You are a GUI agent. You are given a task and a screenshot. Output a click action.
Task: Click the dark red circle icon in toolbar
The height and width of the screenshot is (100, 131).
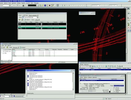pos(50,6)
